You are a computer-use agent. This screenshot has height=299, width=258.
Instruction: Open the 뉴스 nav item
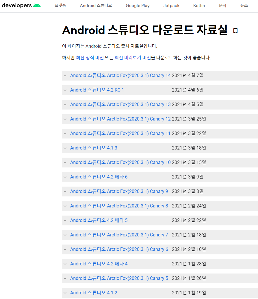pos(244,6)
